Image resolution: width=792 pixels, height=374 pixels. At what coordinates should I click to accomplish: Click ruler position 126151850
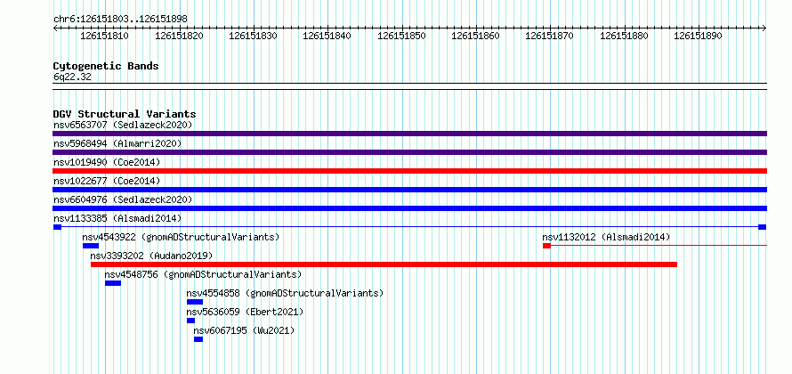pos(401,36)
